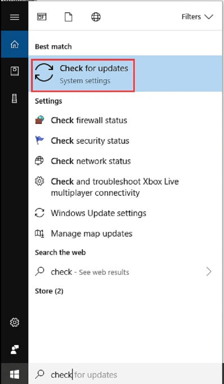224x384 pixels.
Task: Click the tower-shaped icon in the sidebar
Action: coord(14,99)
